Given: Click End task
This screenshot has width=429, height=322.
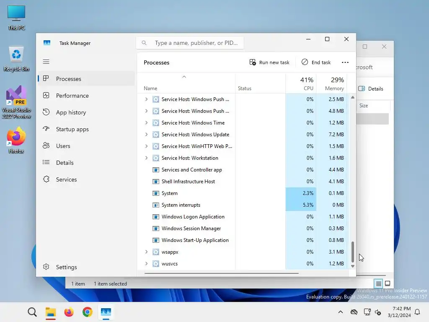Looking at the screenshot, I should (316, 62).
